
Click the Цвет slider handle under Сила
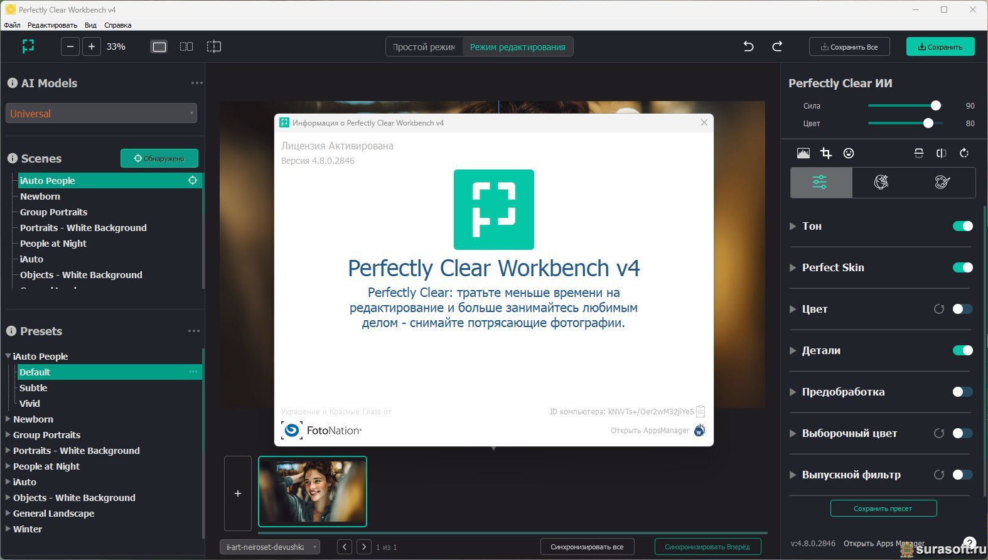pos(928,123)
